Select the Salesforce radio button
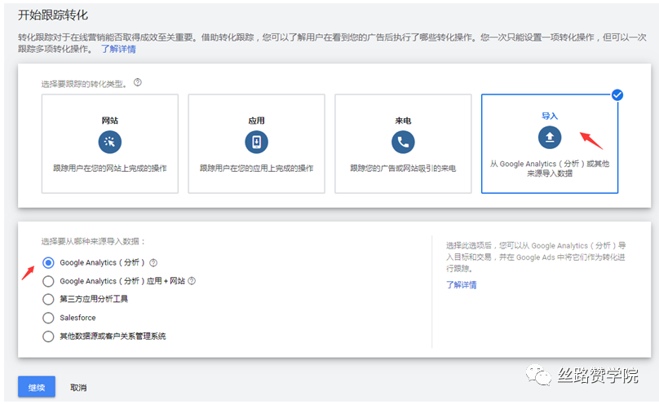The height and width of the screenshot is (404, 659). coord(48,318)
